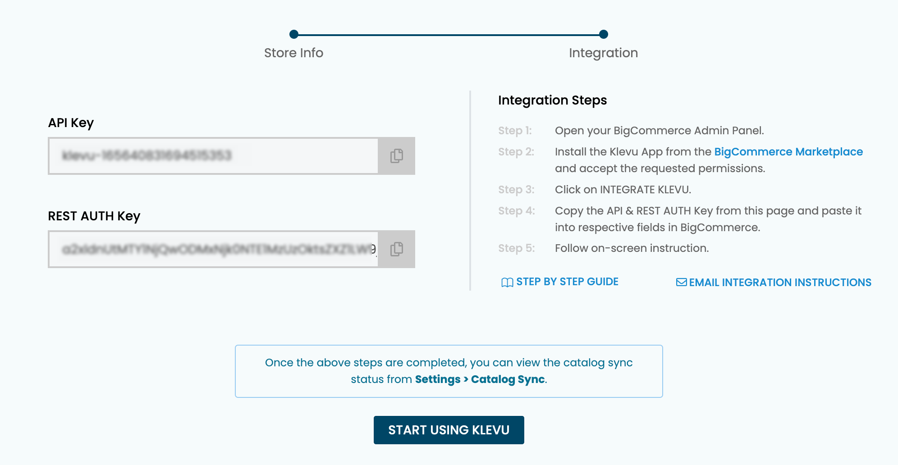
Task: Click the envelope icon beside Email Integration Instructions
Action: [681, 283]
